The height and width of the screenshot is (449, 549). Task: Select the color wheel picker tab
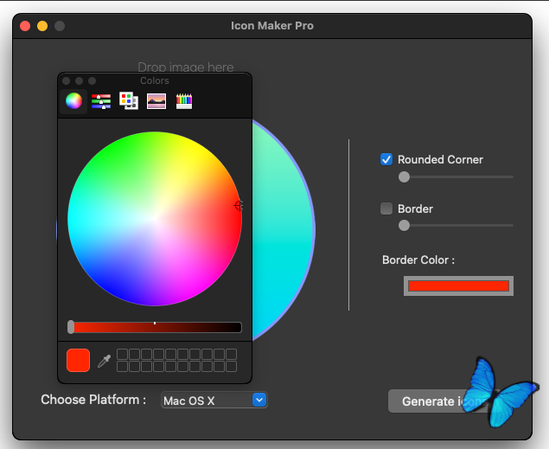point(73,101)
